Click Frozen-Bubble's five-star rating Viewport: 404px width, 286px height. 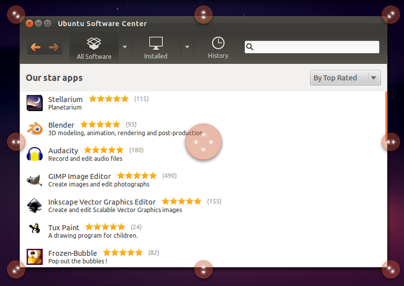[x=123, y=252]
